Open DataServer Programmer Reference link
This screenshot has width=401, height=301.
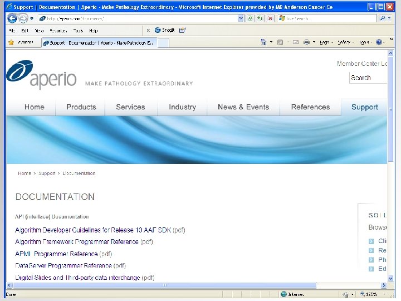click(x=63, y=265)
